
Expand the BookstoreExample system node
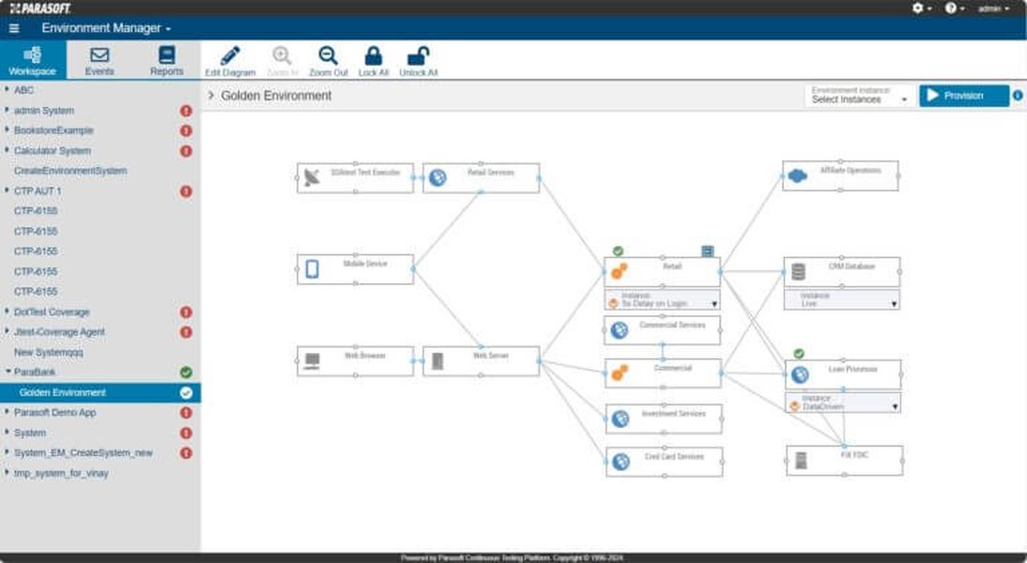click(8, 129)
